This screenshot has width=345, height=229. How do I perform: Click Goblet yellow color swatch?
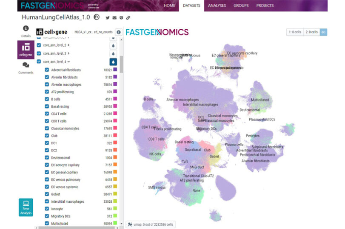coord(115,194)
